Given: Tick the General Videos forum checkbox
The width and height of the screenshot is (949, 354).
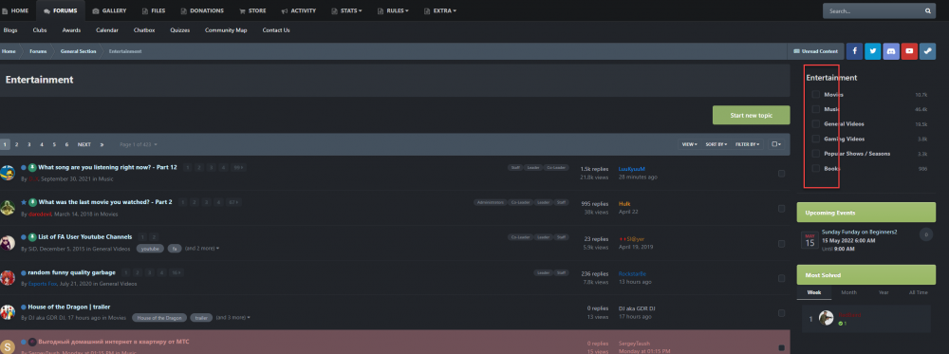Looking at the screenshot, I should [816, 124].
